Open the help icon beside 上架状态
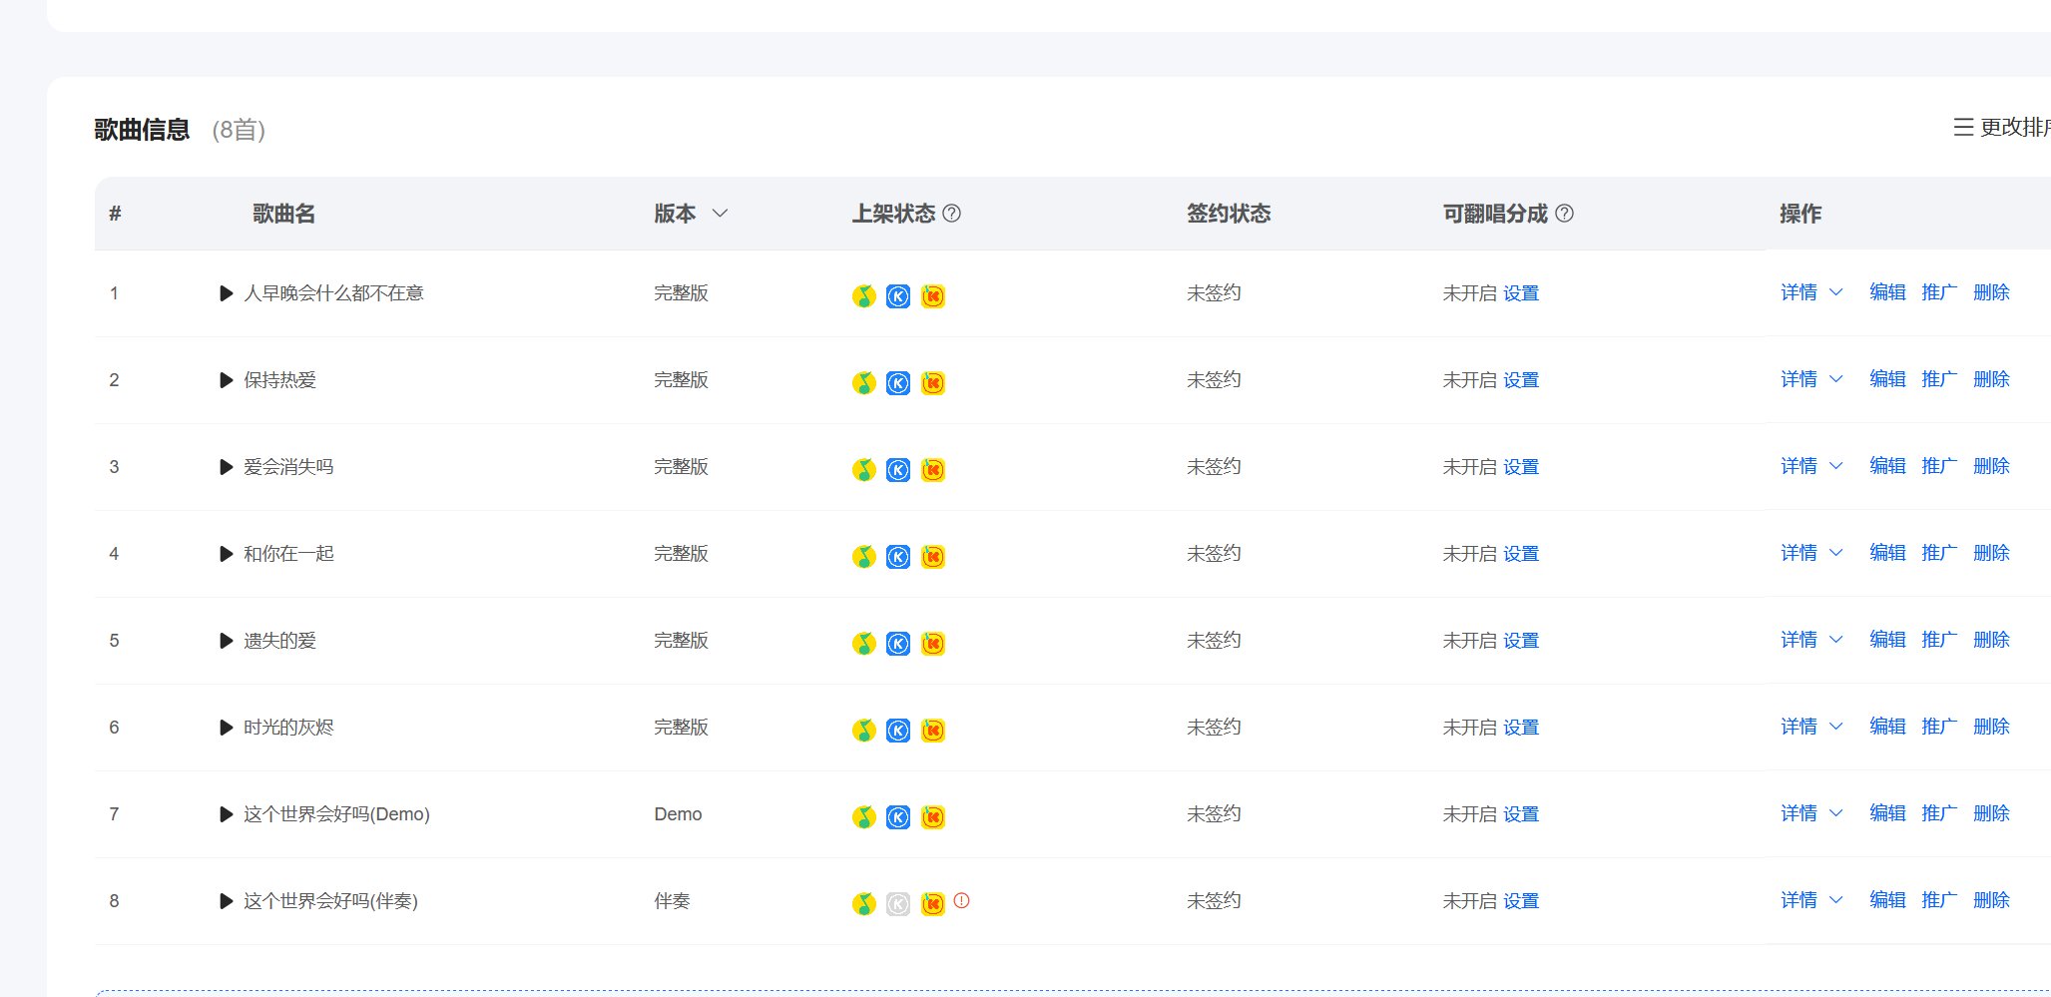The image size is (2051, 997). click(952, 214)
